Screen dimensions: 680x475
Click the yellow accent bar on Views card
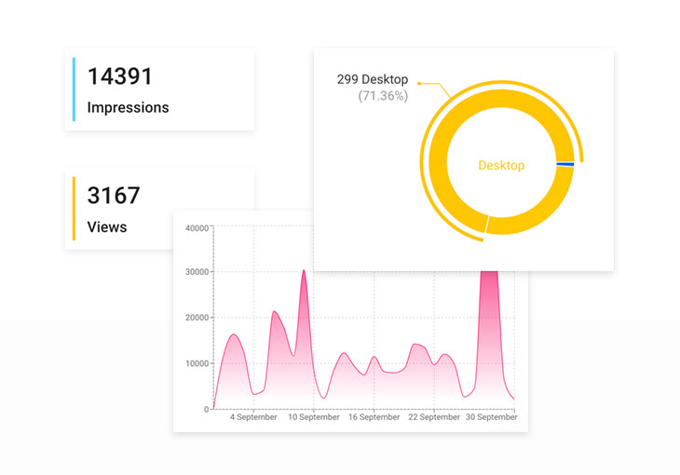[74, 209]
